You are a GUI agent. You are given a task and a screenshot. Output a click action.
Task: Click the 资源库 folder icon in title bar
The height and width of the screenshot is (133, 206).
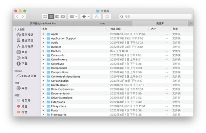(x=98, y=11)
